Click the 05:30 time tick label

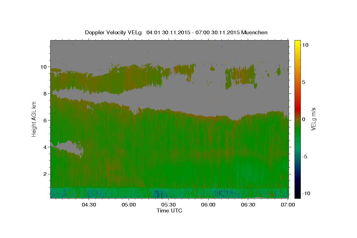[x=168, y=205]
